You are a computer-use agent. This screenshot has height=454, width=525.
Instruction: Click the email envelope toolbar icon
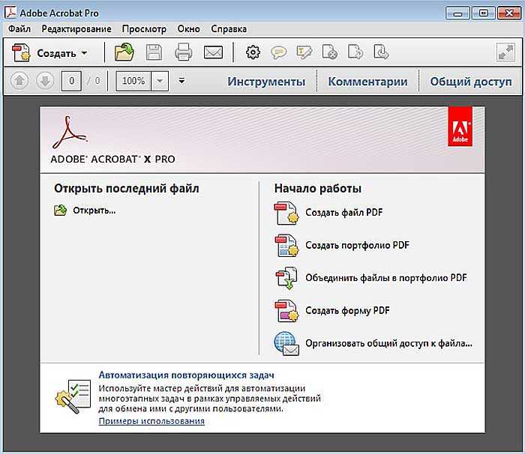[213, 52]
